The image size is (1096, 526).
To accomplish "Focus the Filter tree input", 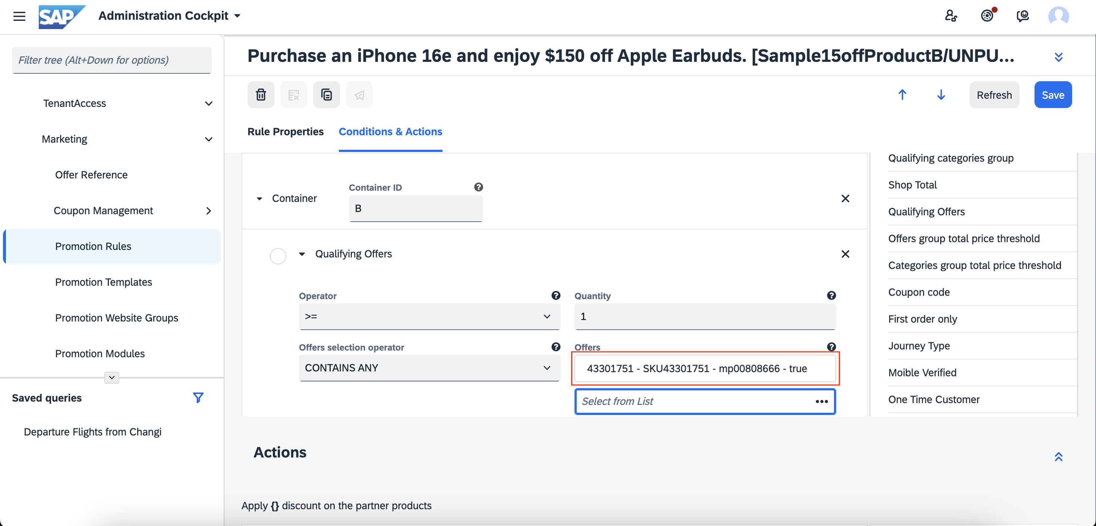I will [111, 60].
